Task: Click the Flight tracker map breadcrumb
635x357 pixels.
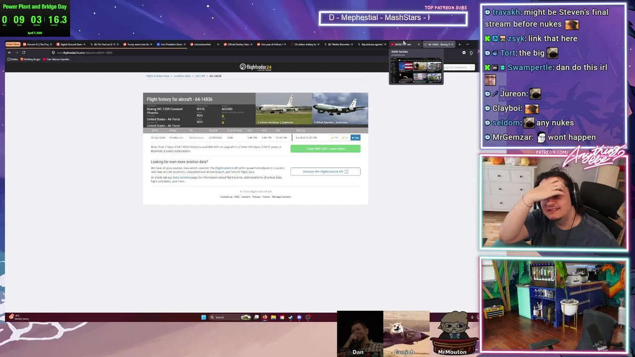Action: tap(158, 76)
